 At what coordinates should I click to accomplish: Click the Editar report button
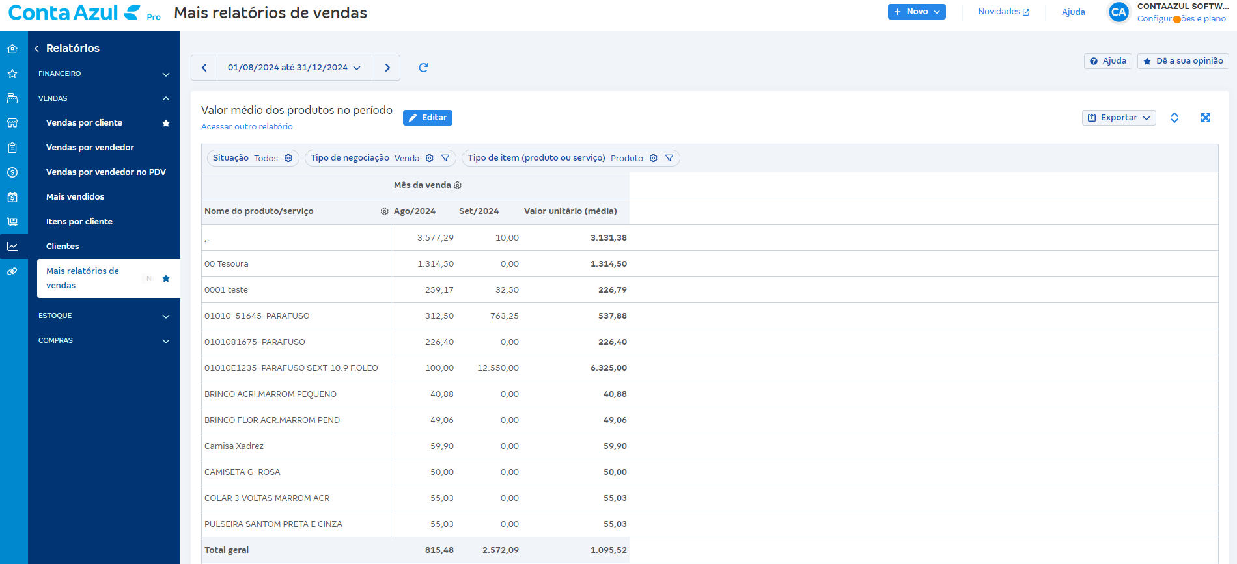[428, 118]
